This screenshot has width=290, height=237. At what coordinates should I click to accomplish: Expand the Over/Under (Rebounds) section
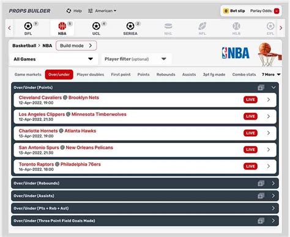[x=273, y=183]
